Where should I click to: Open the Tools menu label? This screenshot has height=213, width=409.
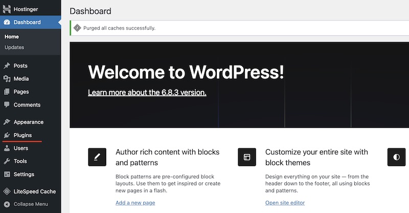[20, 161]
